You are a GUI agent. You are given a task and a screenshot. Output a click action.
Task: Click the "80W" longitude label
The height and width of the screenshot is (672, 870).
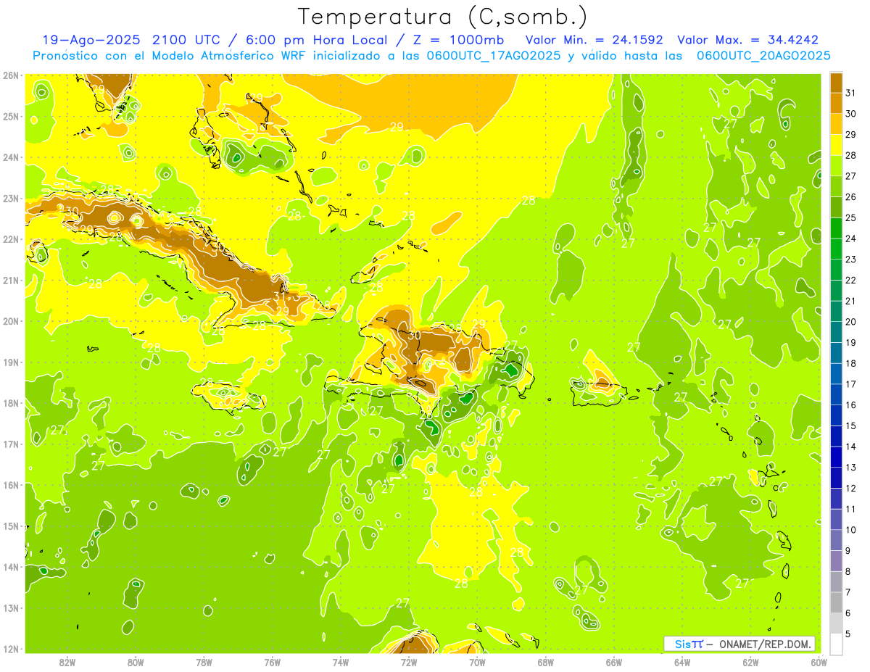click(135, 663)
